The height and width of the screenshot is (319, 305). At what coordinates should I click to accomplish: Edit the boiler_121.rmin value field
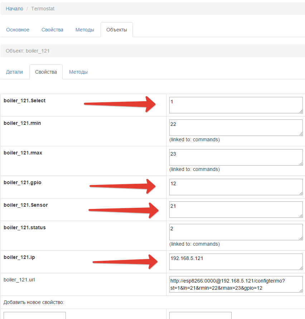(236, 128)
